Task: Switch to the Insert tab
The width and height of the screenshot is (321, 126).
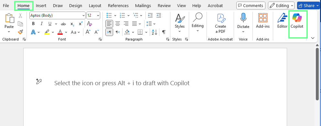Action: click(x=41, y=5)
